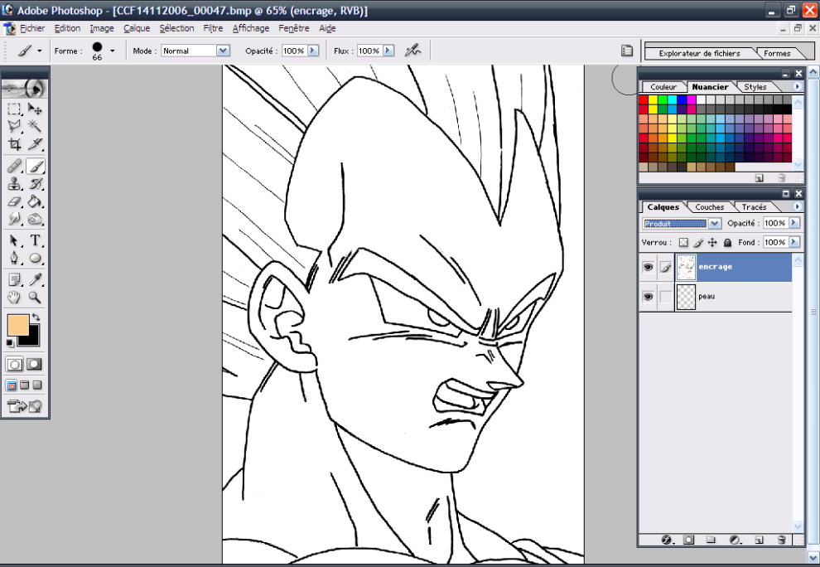Open the brush Mode dropdown
The height and width of the screenshot is (567, 820).
[224, 51]
